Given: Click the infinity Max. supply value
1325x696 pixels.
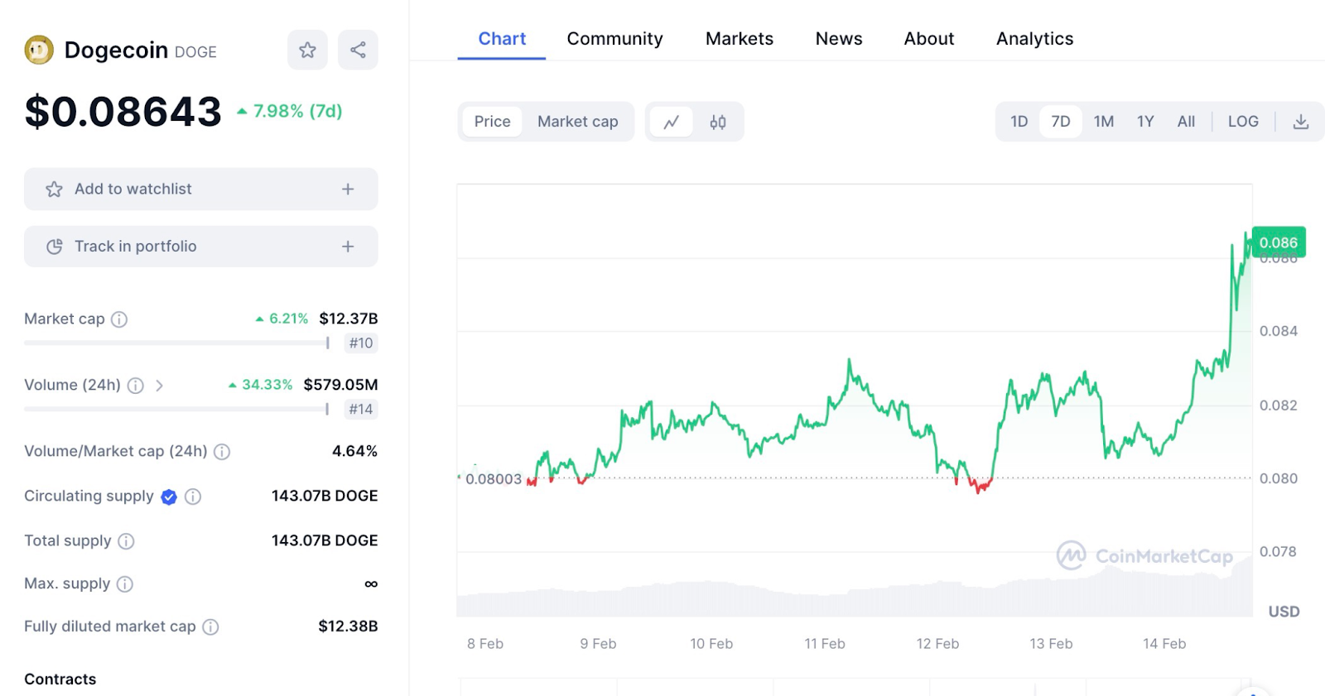Looking at the screenshot, I should click(x=371, y=584).
